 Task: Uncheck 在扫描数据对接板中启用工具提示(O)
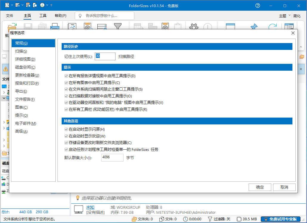point(66,96)
